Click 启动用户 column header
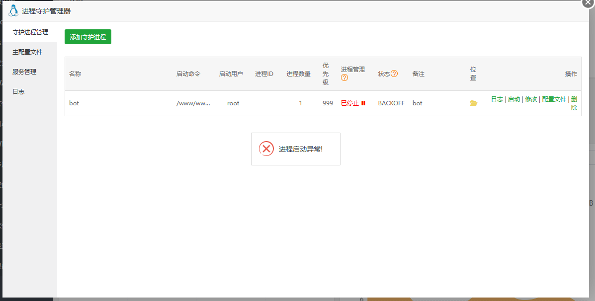The height and width of the screenshot is (301, 595). [231, 74]
